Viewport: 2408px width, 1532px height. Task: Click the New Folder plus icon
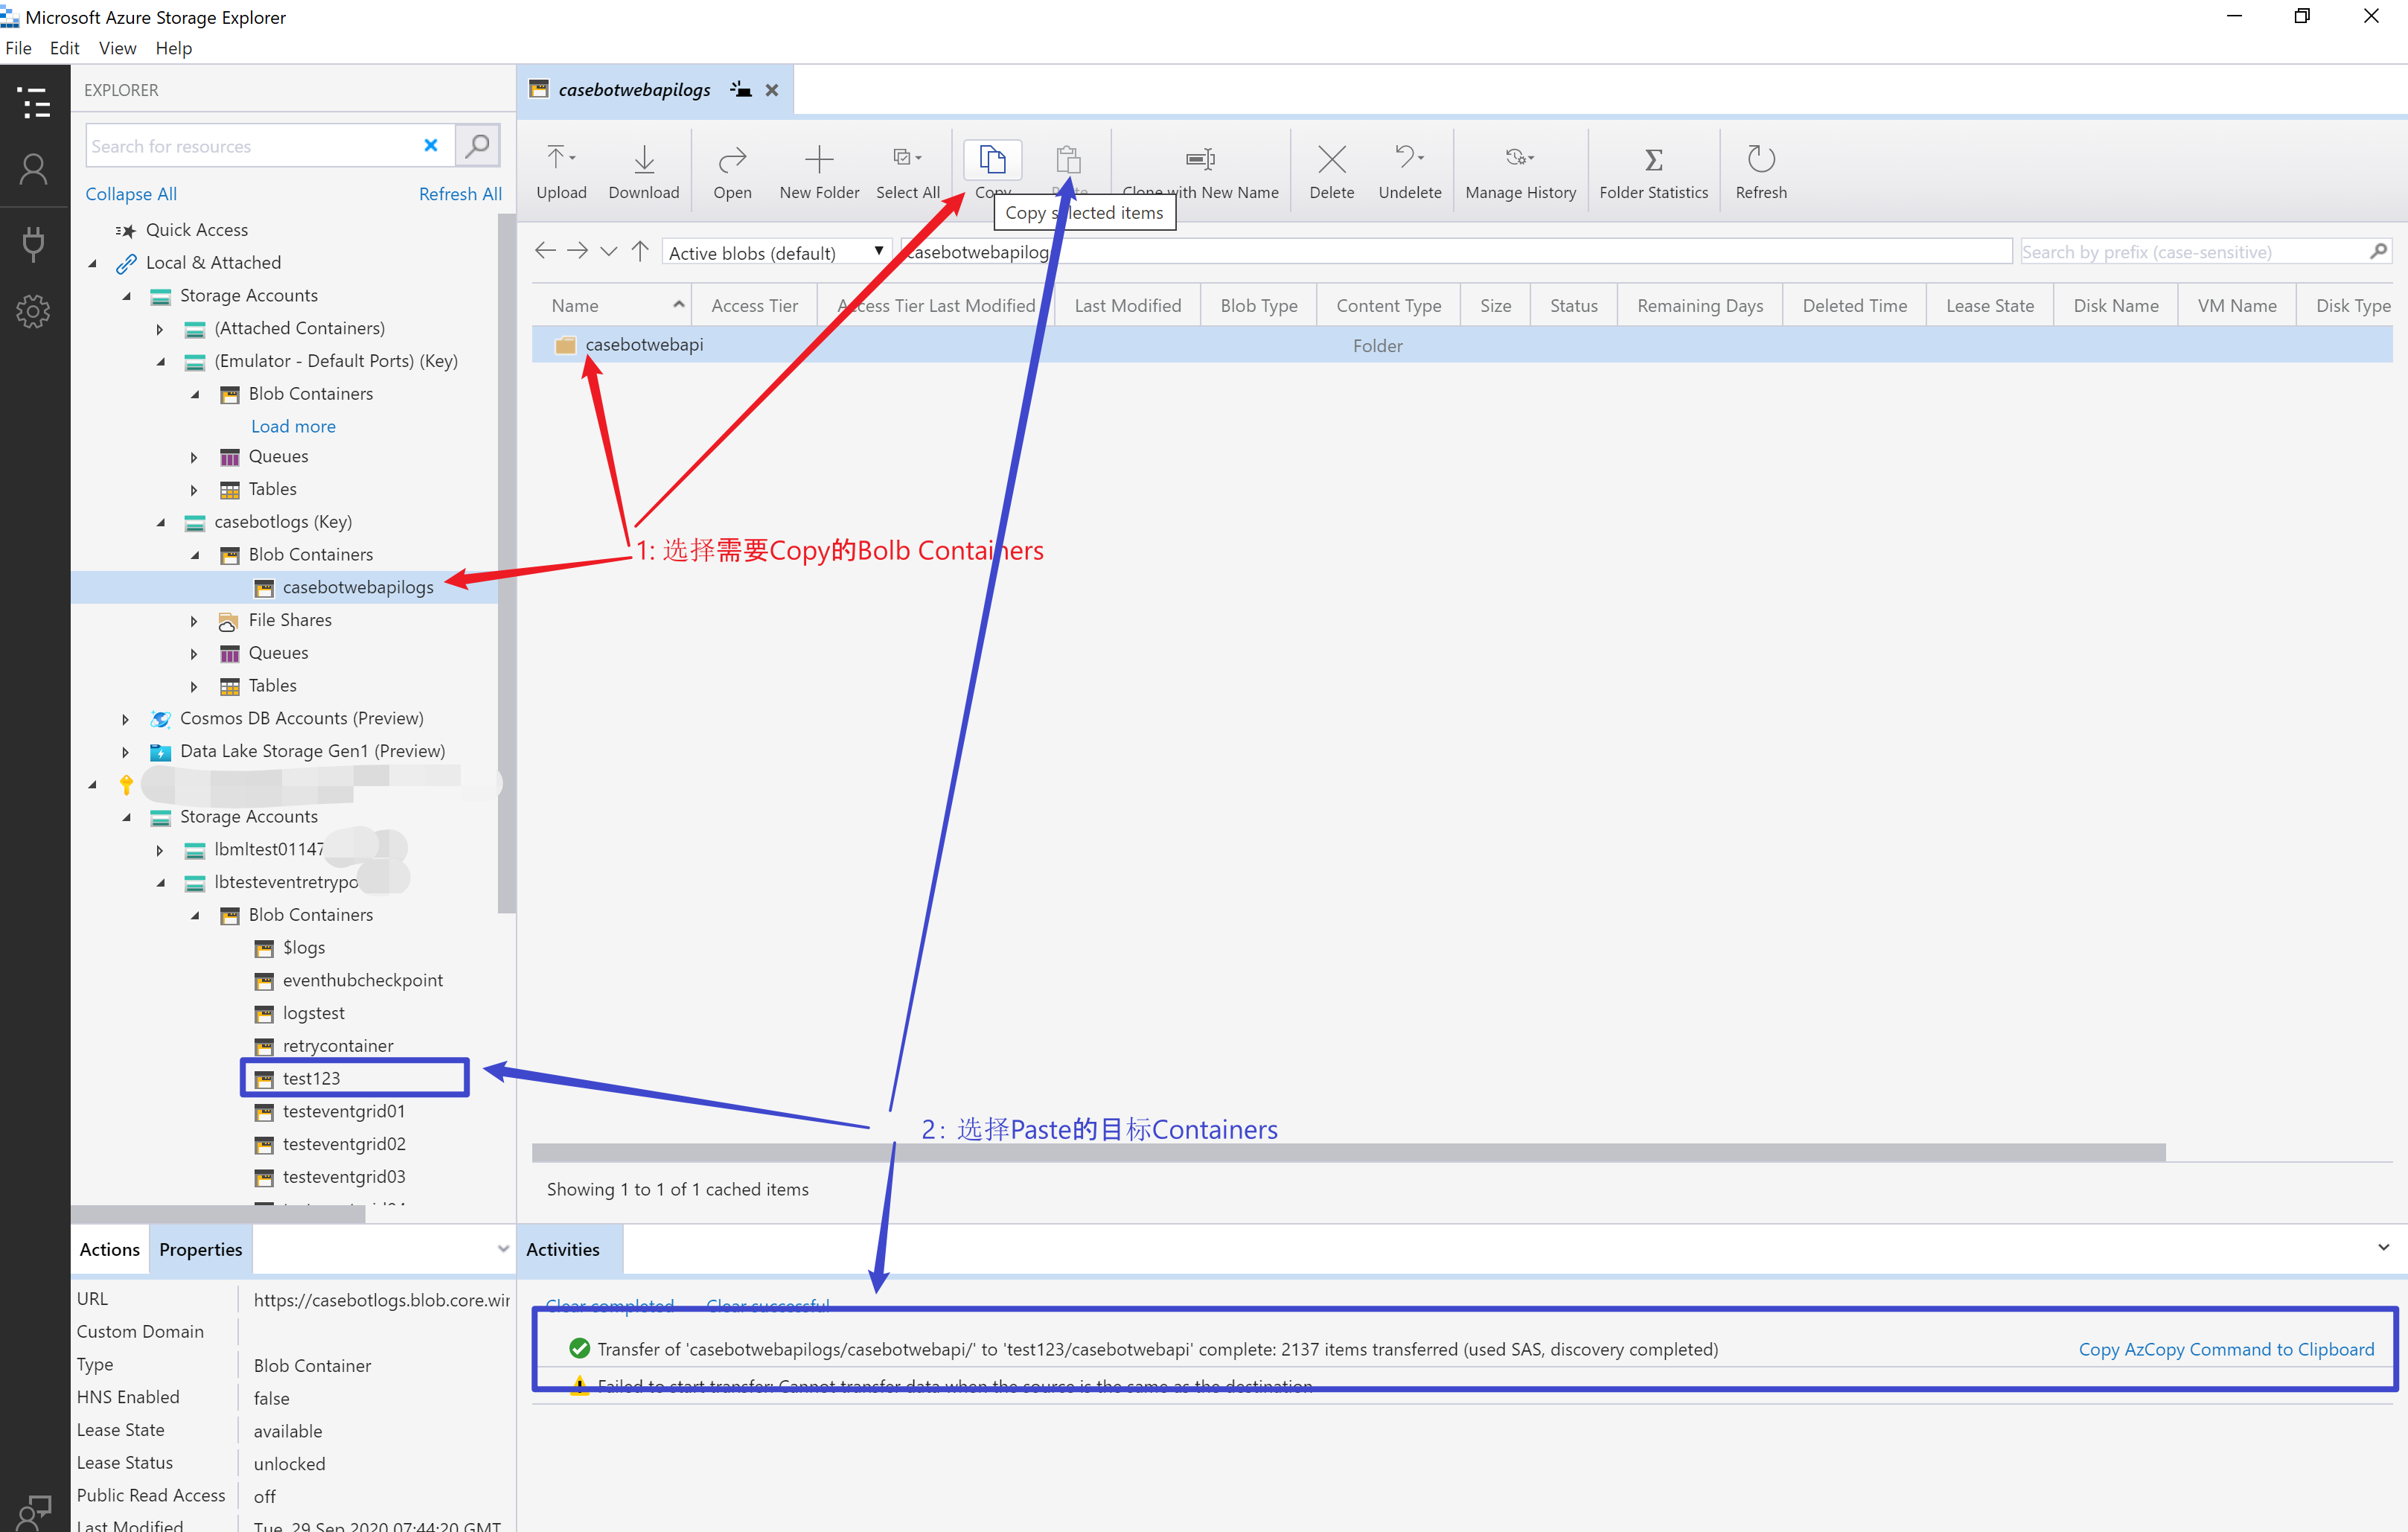coord(818,159)
